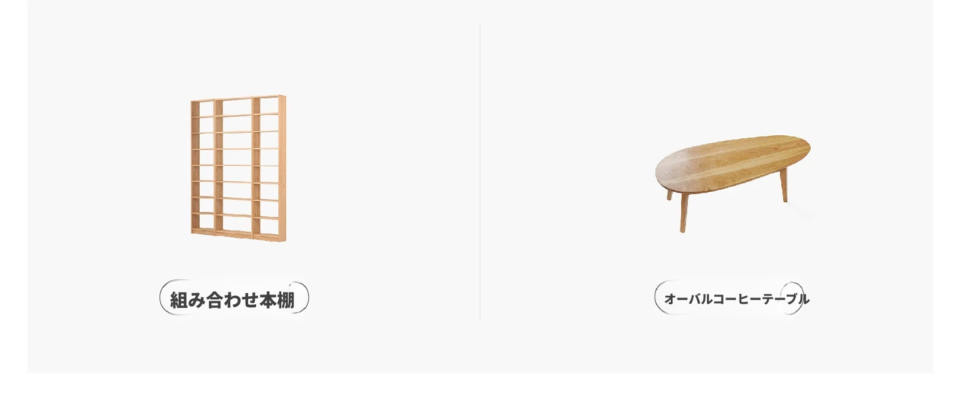Click the top shelf of the bookshelf
The width and height of the screenshot is (960, 413).
(x=238, y=98)
